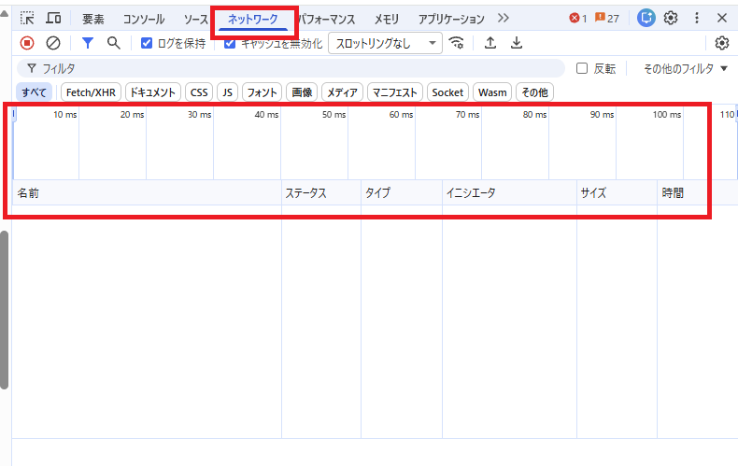Image resolution: width=738 pixels, height=466 pixels.
Task: Clear the network log
Action: [53, 43]
